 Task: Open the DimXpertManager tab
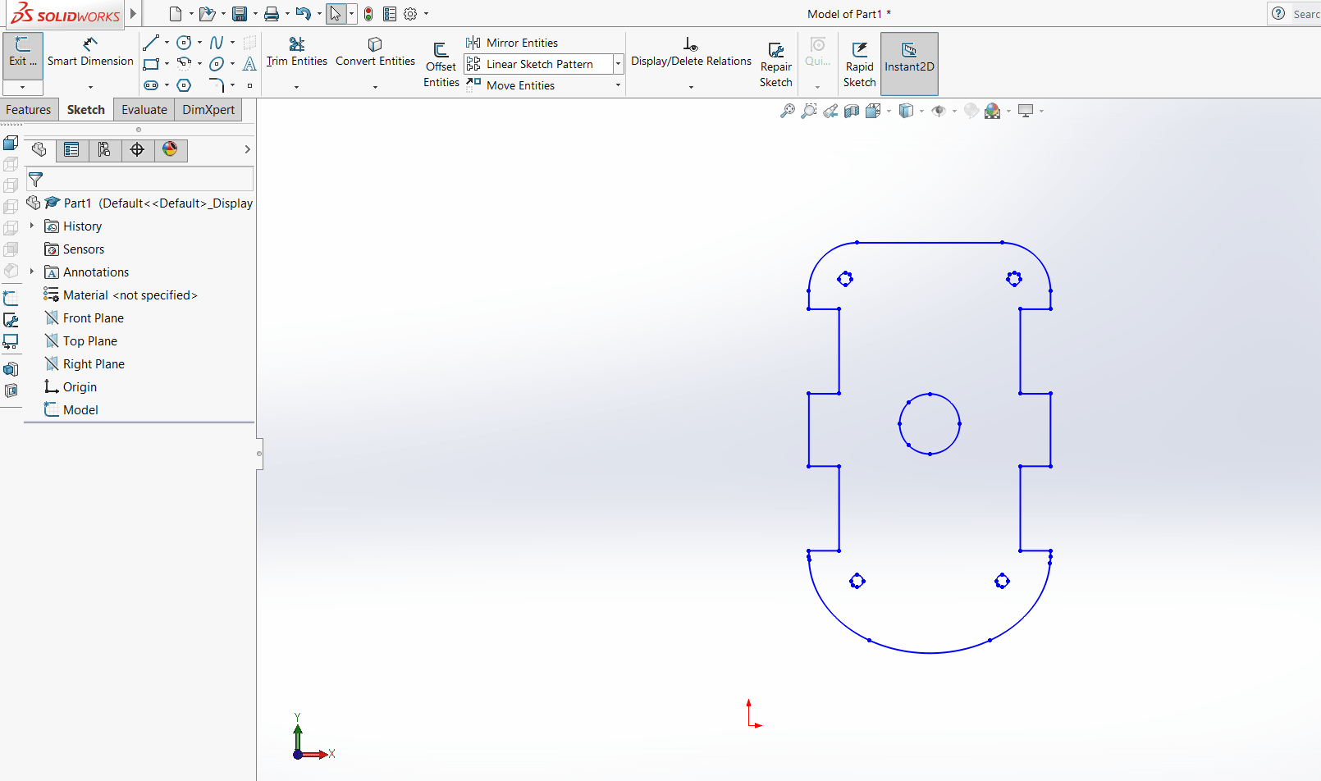(137, 149)
